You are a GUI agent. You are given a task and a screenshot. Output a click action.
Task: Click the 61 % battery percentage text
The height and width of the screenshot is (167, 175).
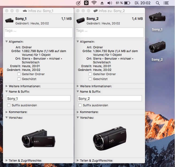[x=119, y=3]
